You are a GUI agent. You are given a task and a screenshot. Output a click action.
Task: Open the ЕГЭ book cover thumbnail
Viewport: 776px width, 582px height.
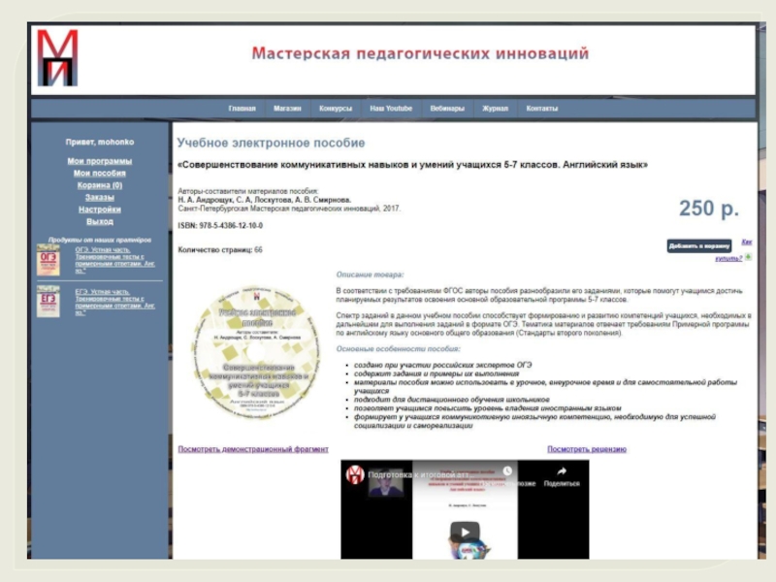coord(48,304)
